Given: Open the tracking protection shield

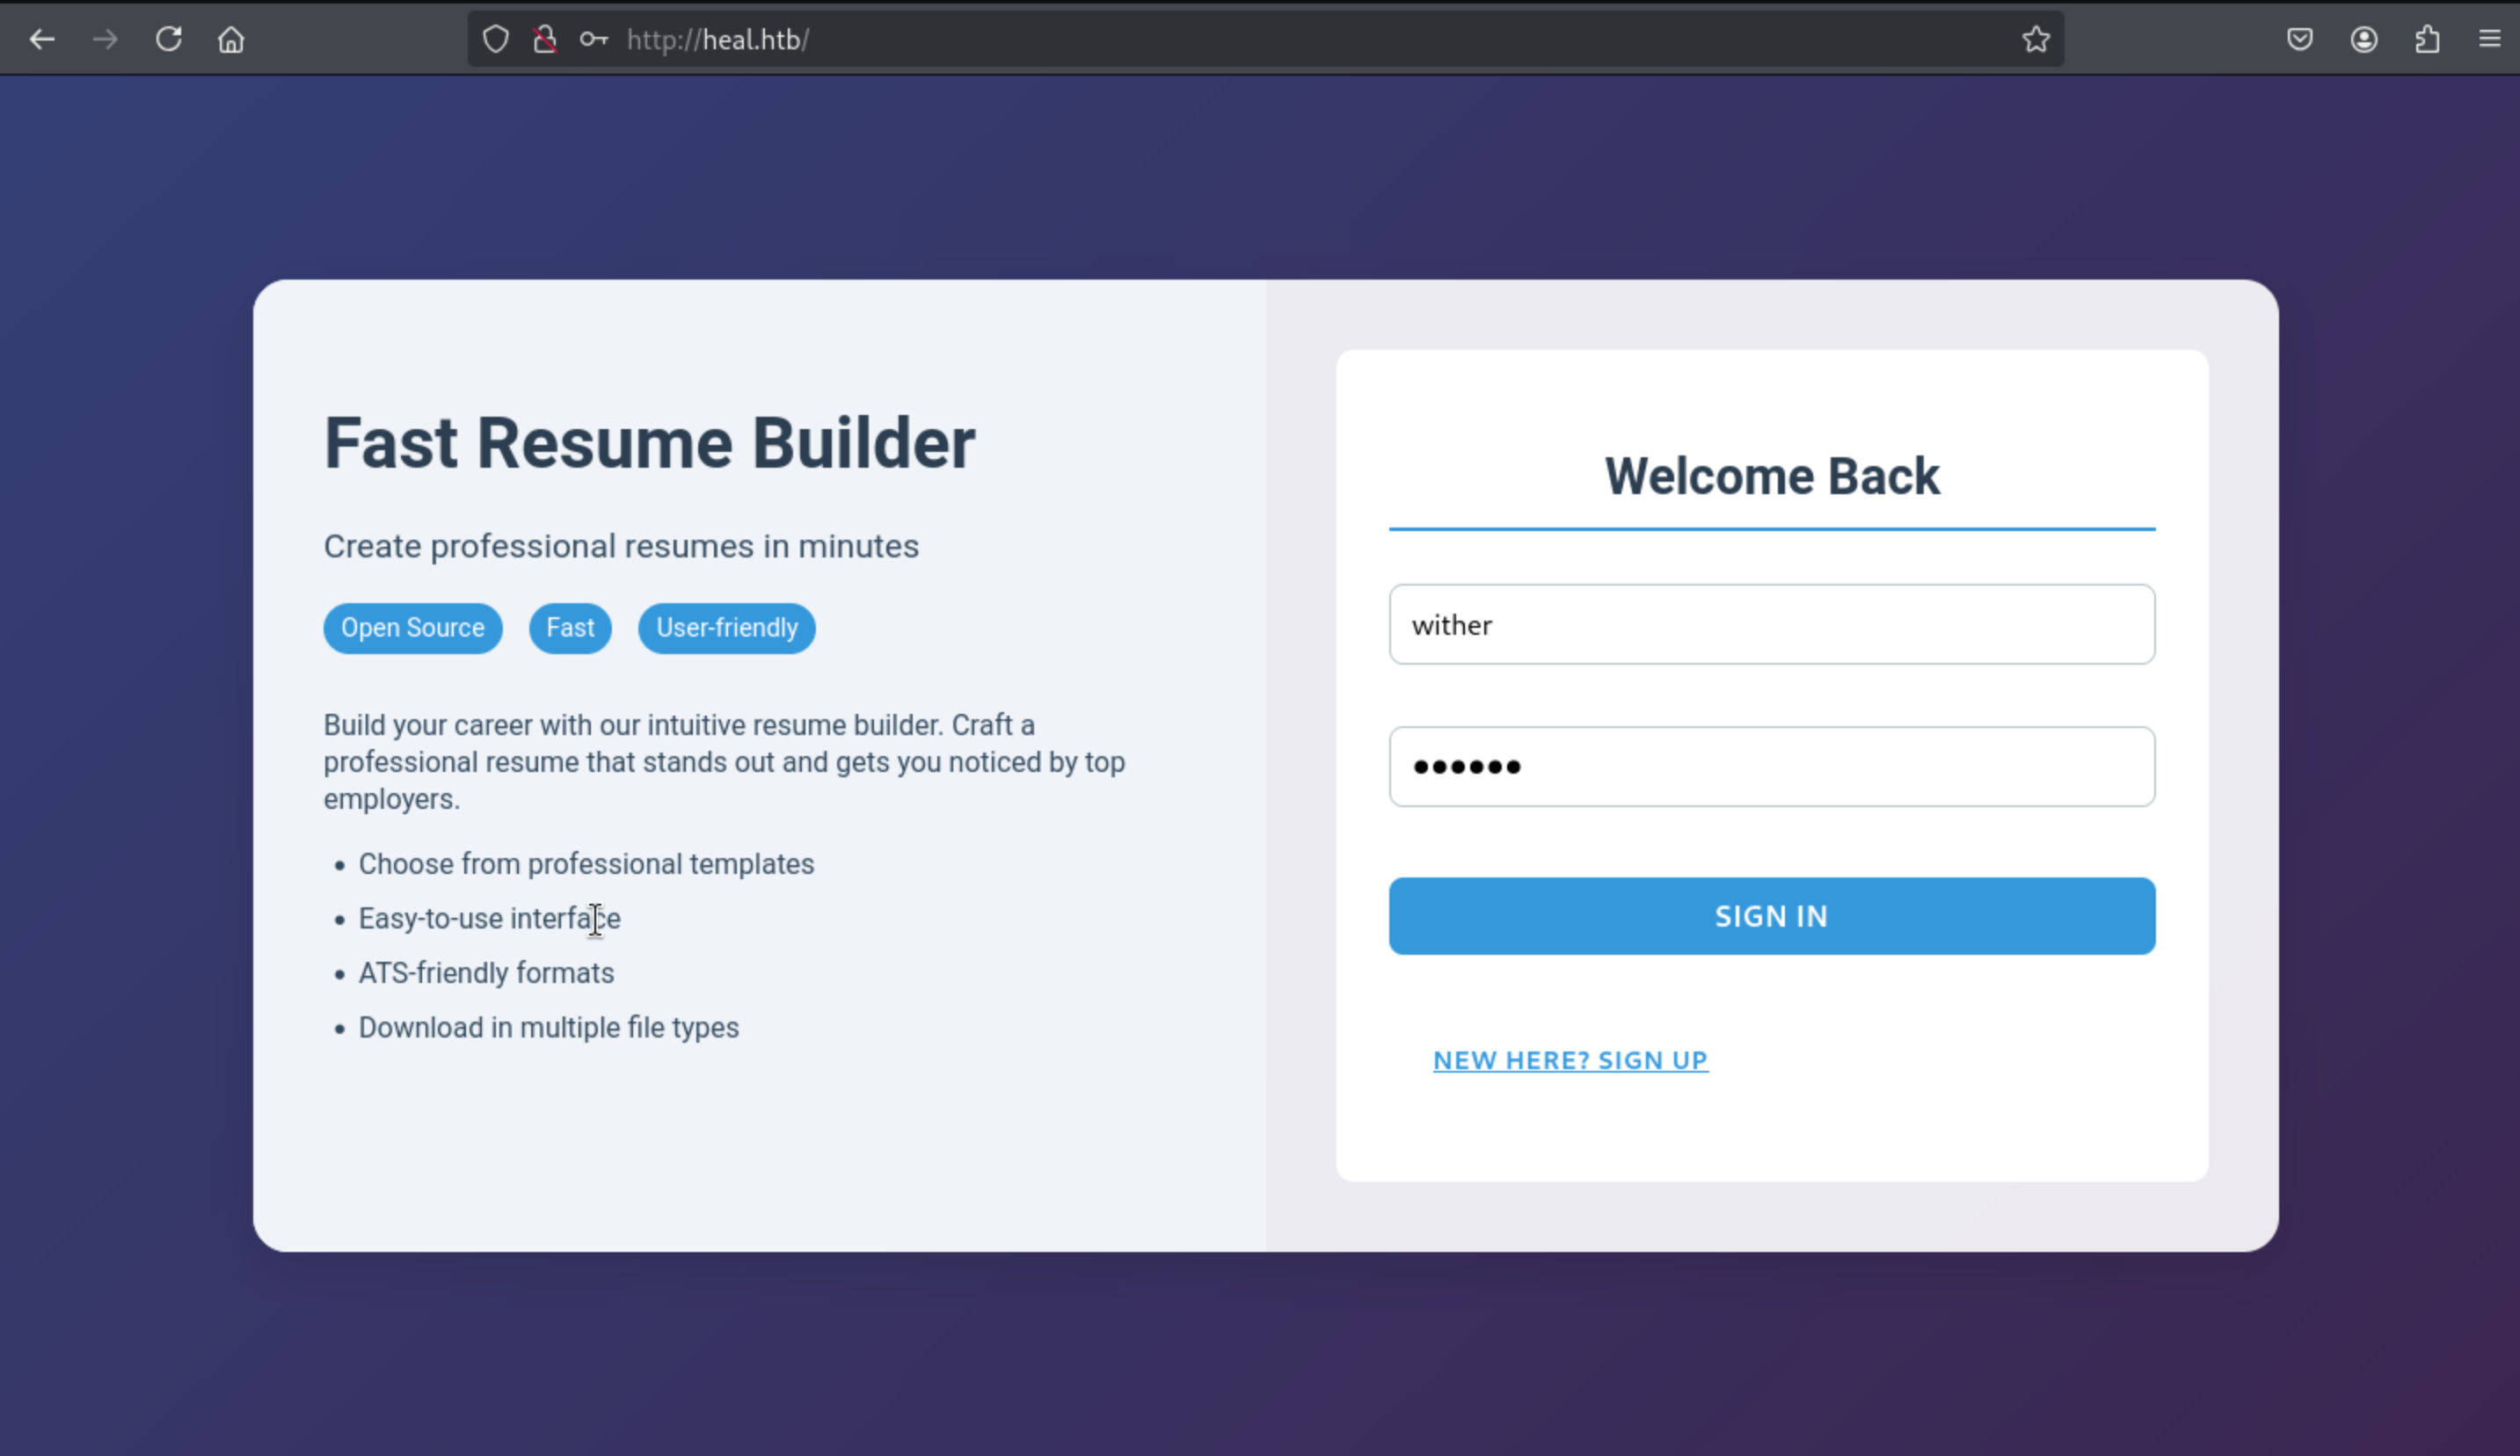Looking at the screenshot, I should click(495, 39).
